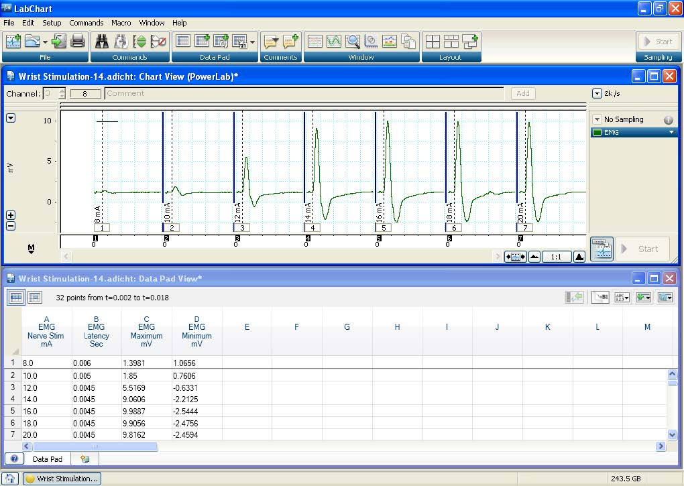The image size is (684, 486).
Task: Open the scope view icon near Start
Action: [602, 249]
